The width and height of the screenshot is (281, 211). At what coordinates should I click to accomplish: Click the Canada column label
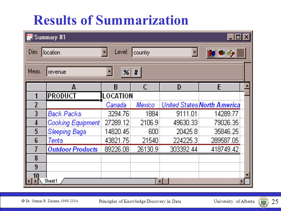(116, 105)
